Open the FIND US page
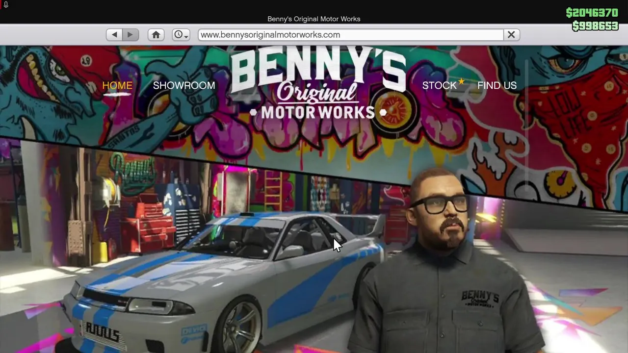Image resolution: width=628 pixels, height=353 pixels. [497, 85]
